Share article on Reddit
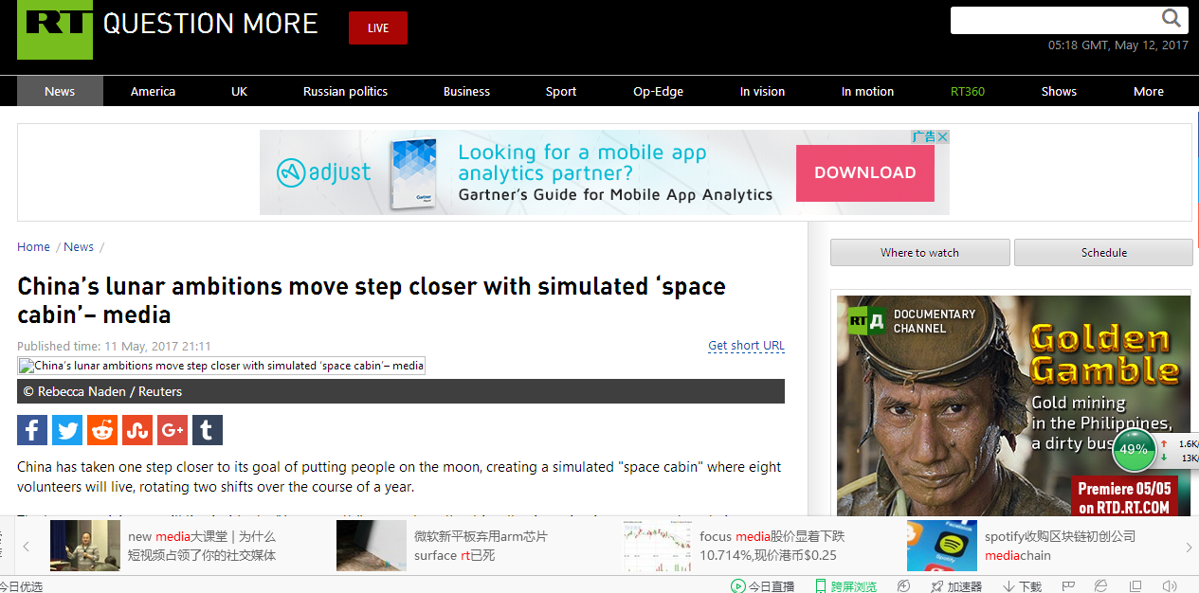The image size is (1199, 593). click(102, 430)
